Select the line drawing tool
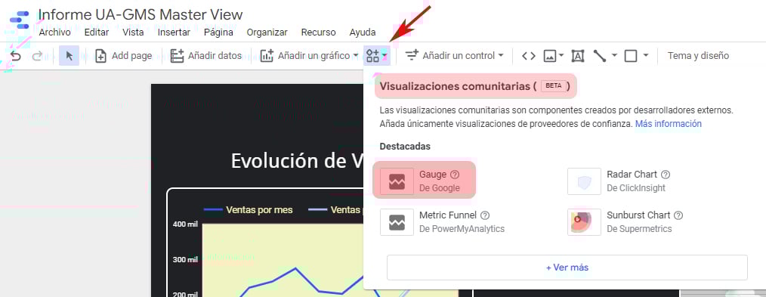The height and width of the screenshot is (297, 766). [x=600, y=56]
